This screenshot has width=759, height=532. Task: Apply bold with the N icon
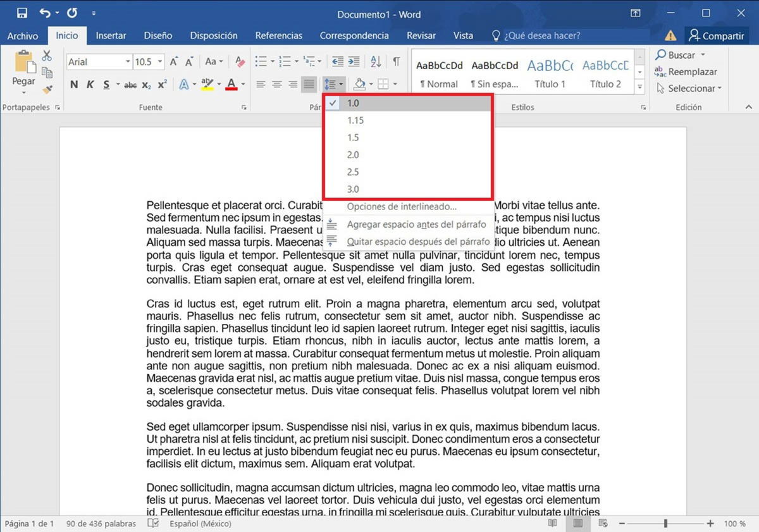click(x=74, y=84)
